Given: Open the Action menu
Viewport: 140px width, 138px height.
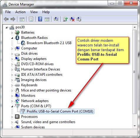Looking at the screenshot, I should pyautogui.click(x=20, y=12).
